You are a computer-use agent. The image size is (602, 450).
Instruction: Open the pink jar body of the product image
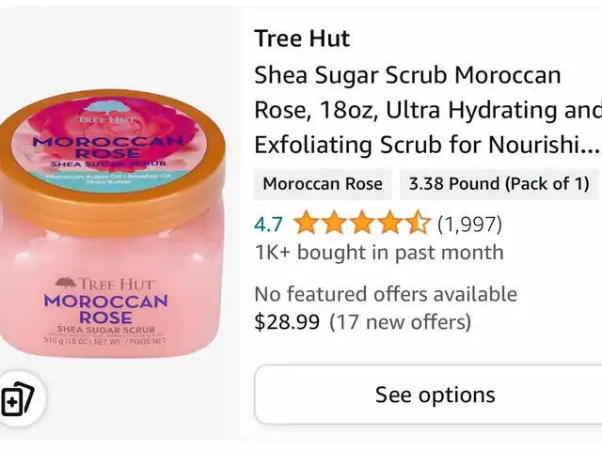tap(109, 284)
